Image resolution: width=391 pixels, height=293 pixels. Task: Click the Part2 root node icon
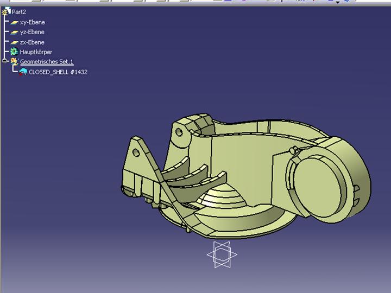pos(6,12)
